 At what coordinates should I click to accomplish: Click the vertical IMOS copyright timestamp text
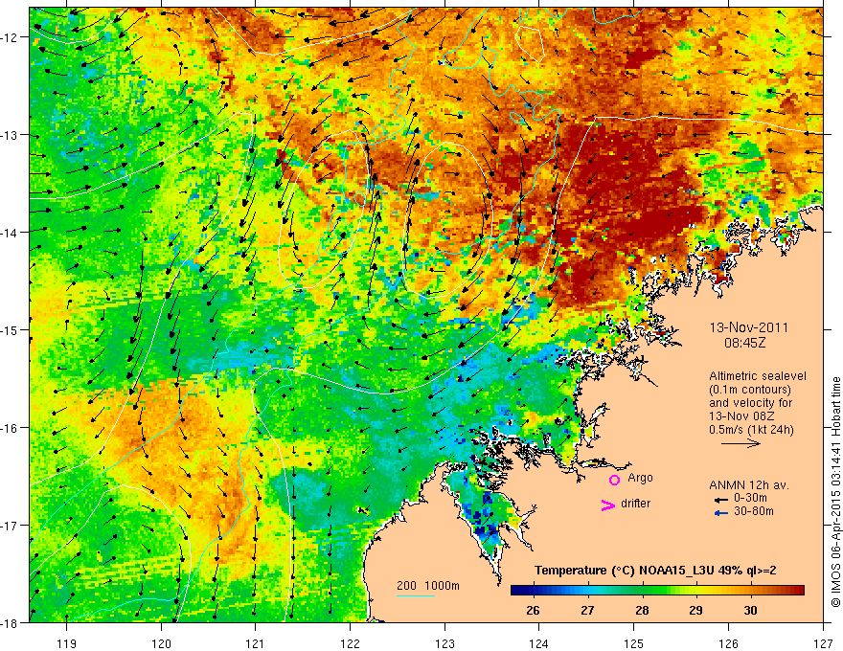[x=835, y=492]
